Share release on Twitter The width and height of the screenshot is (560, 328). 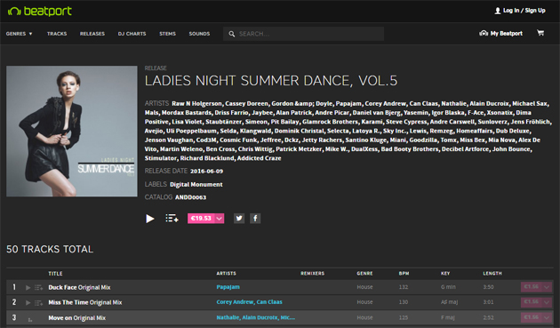(x=239, y=219)
